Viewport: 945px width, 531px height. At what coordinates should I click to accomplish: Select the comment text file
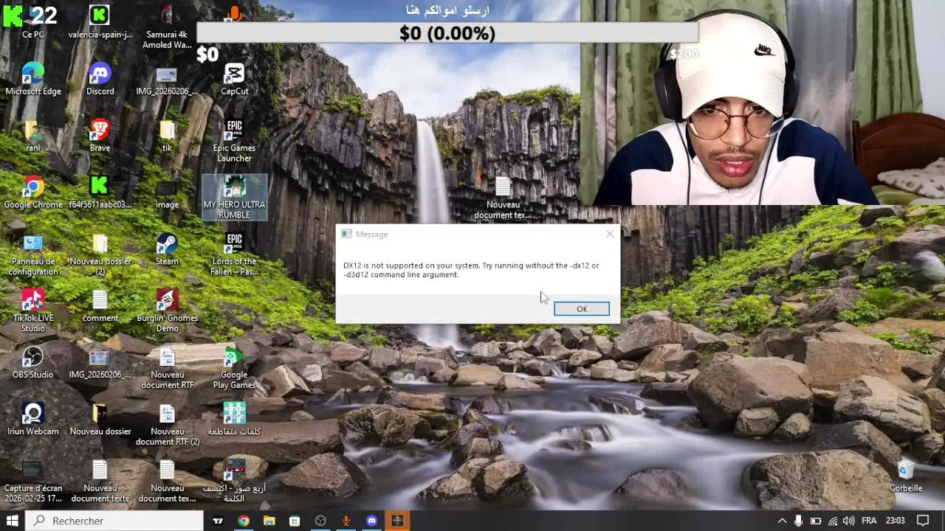click(100, 306)
